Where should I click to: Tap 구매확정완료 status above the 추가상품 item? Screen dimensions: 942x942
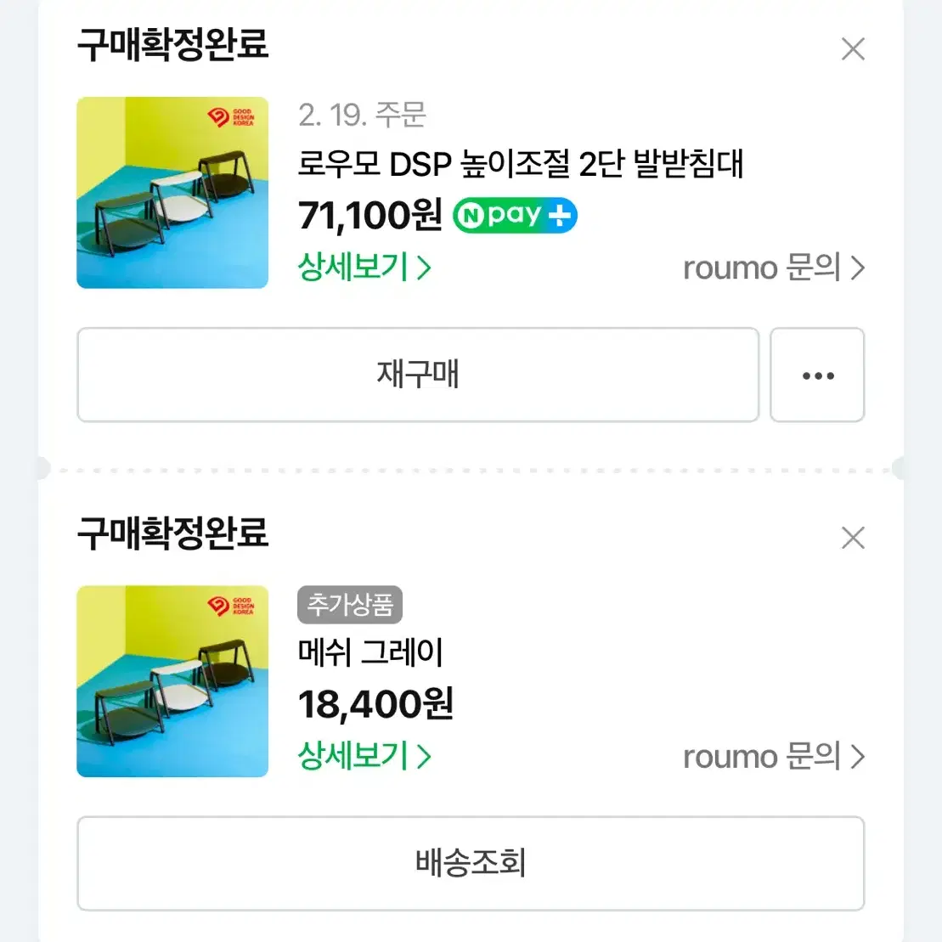tap(172, 533)
